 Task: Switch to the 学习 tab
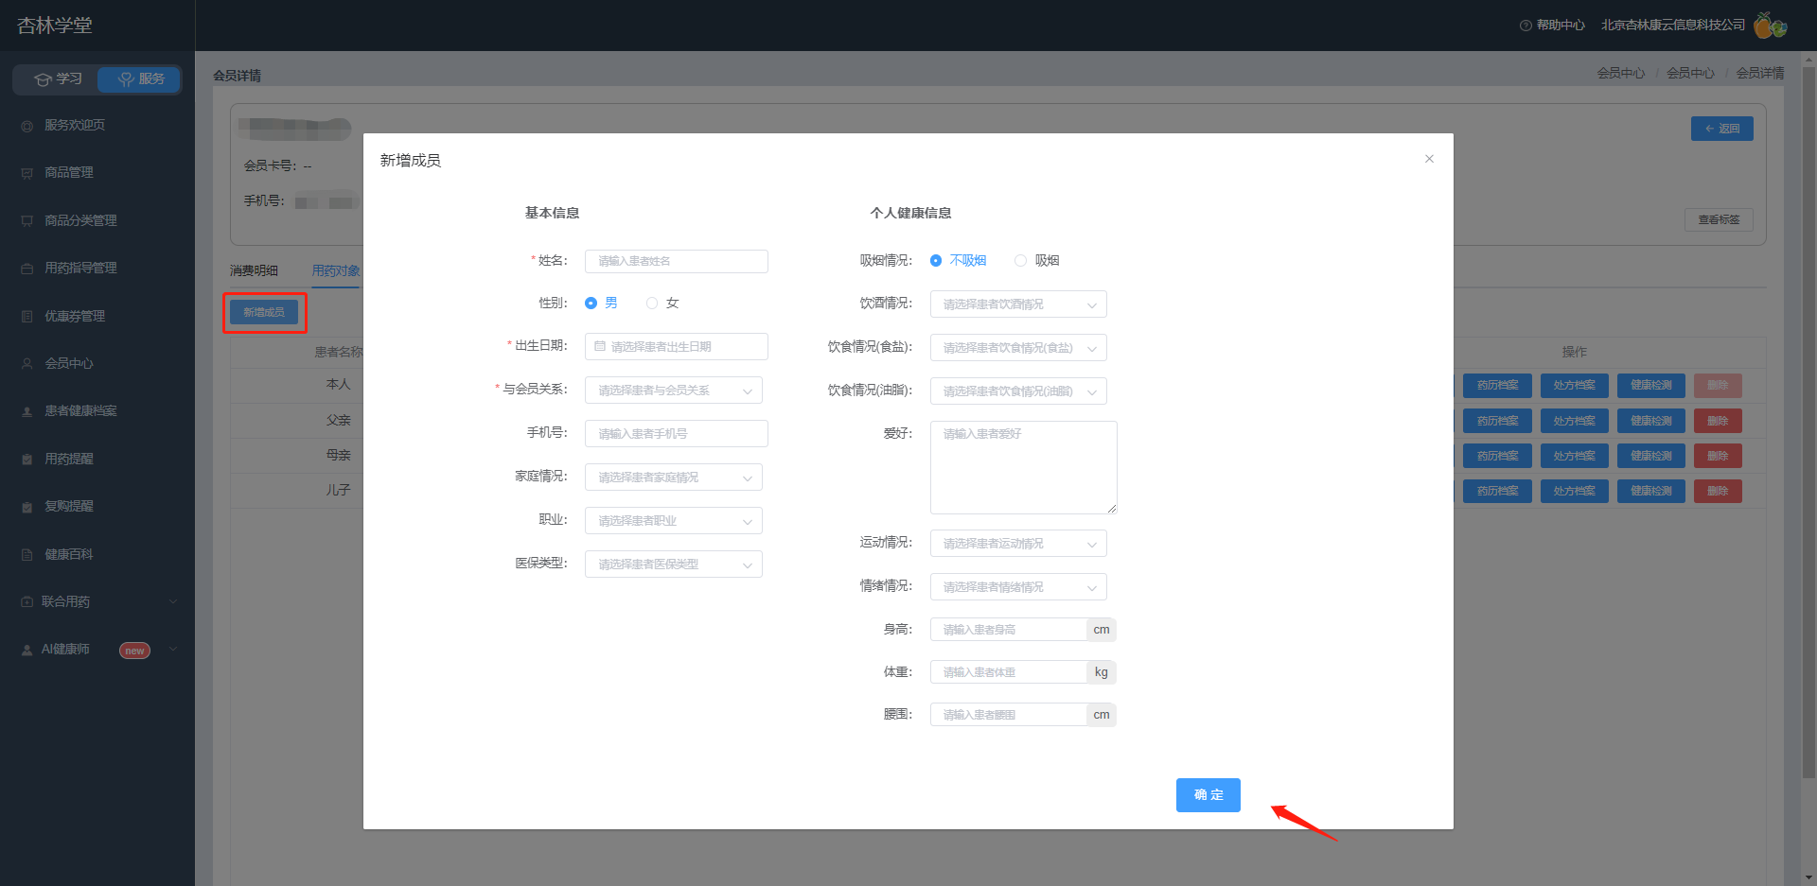point(57,79)
